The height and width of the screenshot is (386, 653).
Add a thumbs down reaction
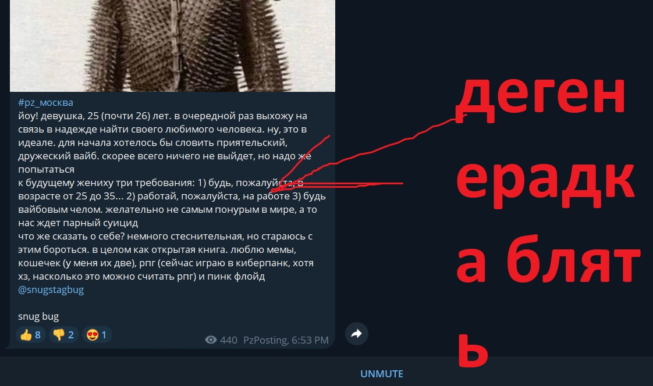click(63, 335)
